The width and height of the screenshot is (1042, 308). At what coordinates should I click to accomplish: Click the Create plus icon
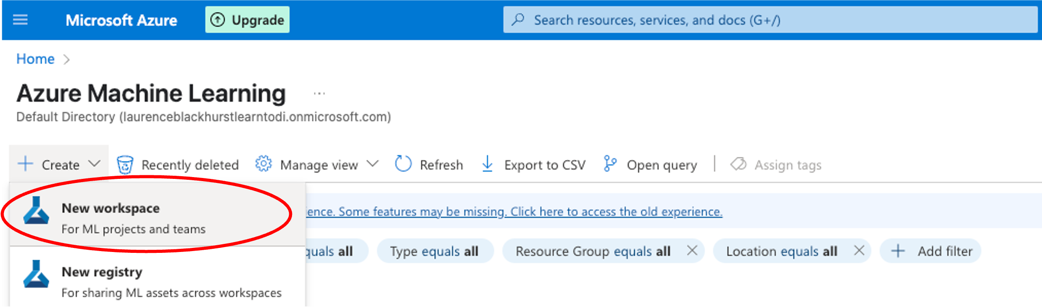[x=26, y=164]
